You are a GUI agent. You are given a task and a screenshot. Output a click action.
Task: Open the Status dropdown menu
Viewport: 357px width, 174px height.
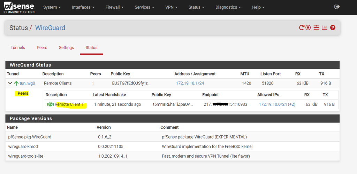click(196, 7)
